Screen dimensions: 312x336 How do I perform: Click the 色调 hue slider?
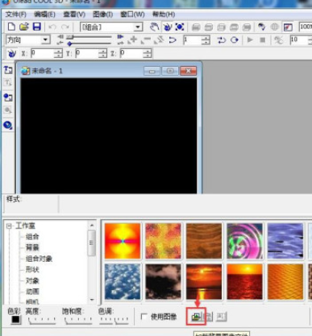coord(114,320)
